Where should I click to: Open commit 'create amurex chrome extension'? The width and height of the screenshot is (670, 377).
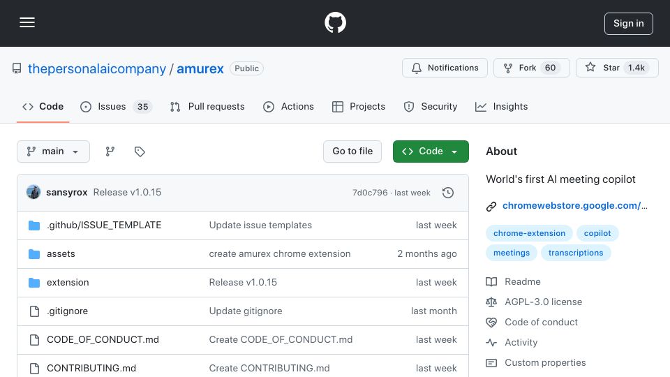tap(279, 254)
